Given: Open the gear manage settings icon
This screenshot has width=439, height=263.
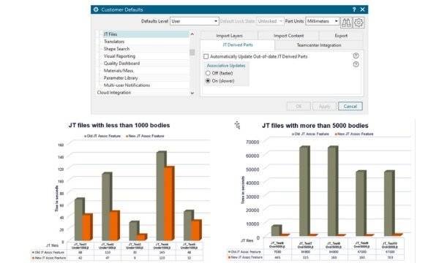Looking at the screenshot, I should click(x=359, y=23).
